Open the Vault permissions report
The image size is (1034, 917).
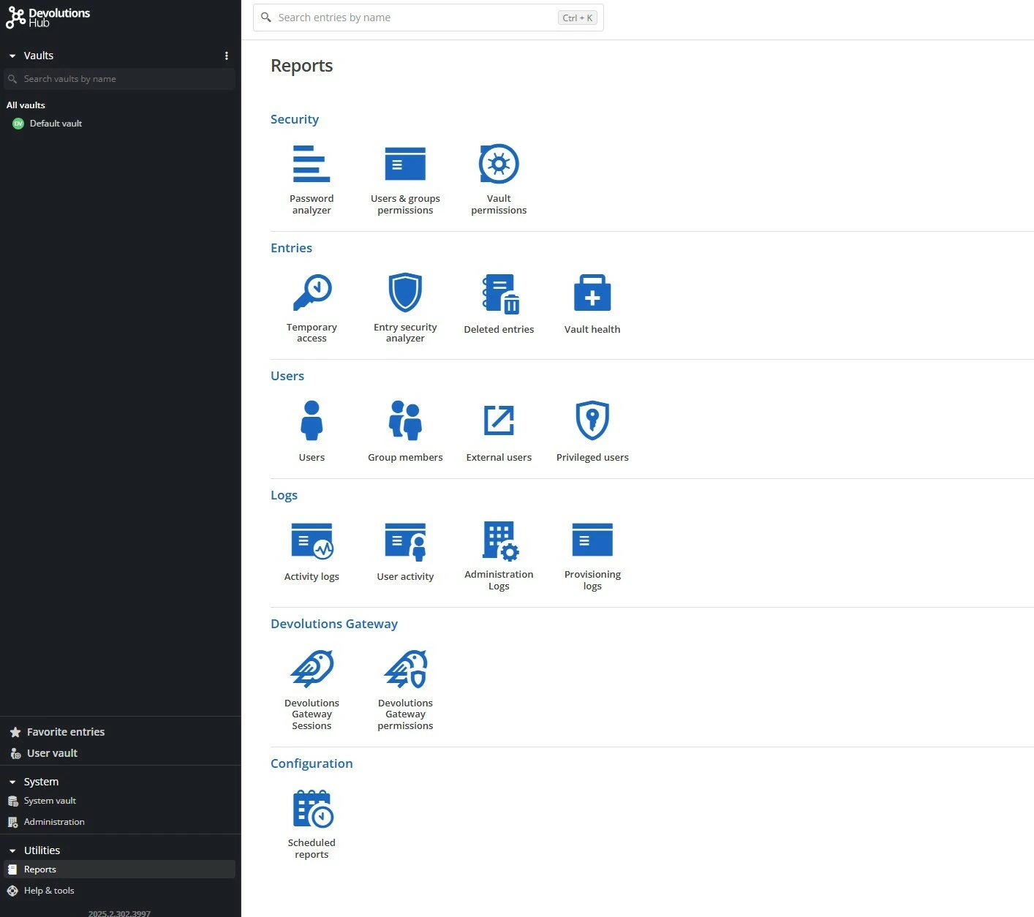(499, 180)
